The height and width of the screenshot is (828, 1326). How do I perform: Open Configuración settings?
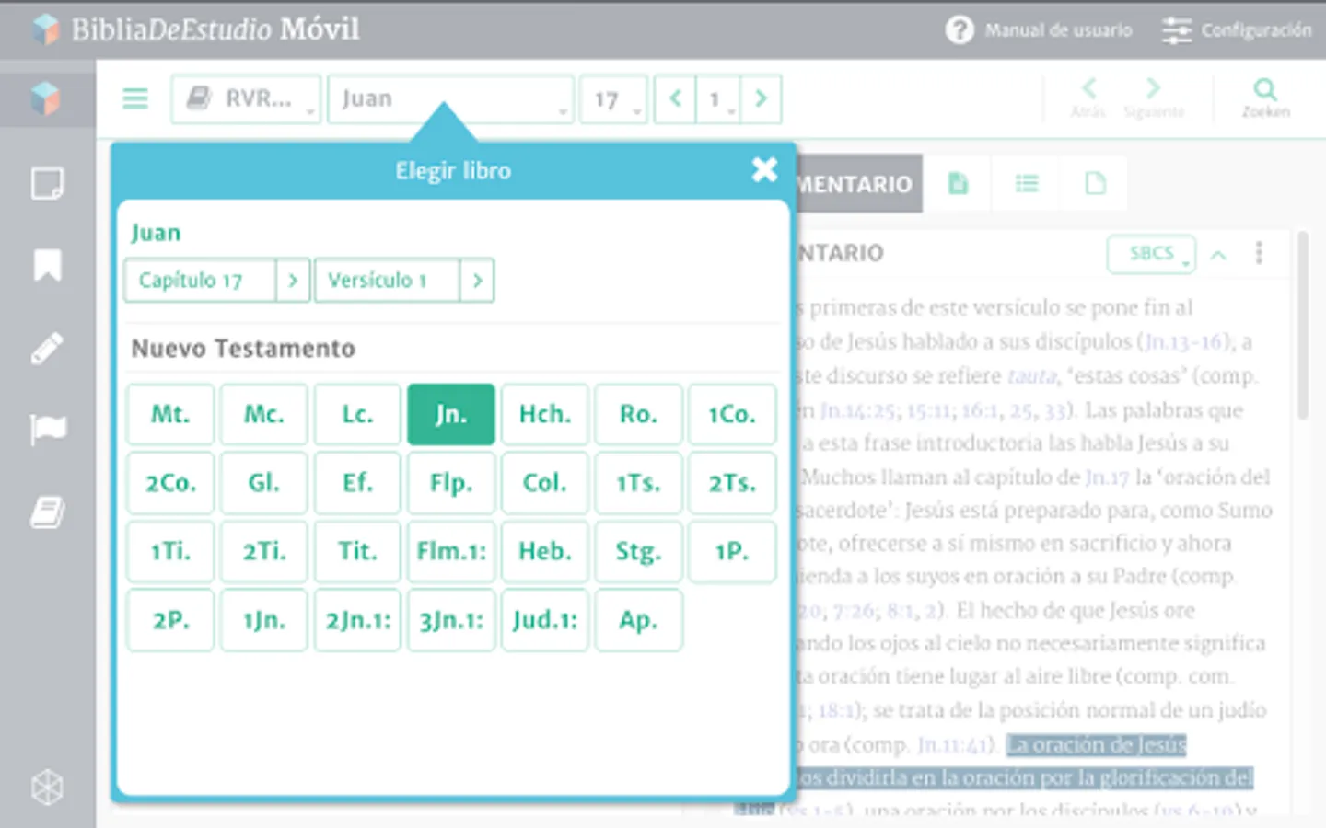coord(1237,30)
